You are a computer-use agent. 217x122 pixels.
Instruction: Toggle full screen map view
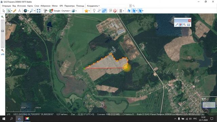pyautogui.click(x=39, y=11)
